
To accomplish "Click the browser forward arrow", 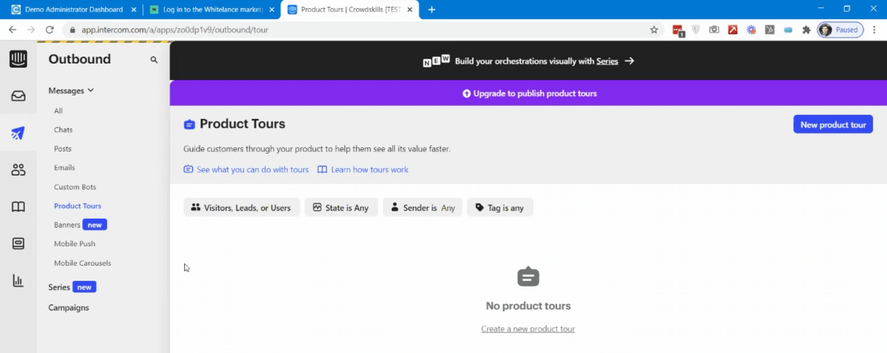I will coord(31,30).
